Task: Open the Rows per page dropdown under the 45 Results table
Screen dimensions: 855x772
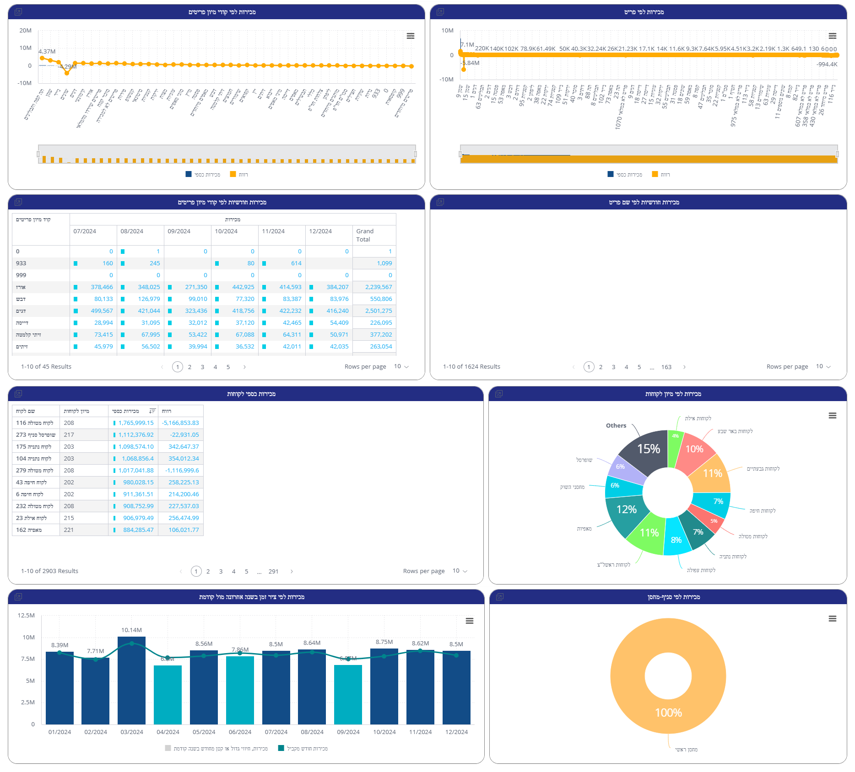Action: pos(401,367)
